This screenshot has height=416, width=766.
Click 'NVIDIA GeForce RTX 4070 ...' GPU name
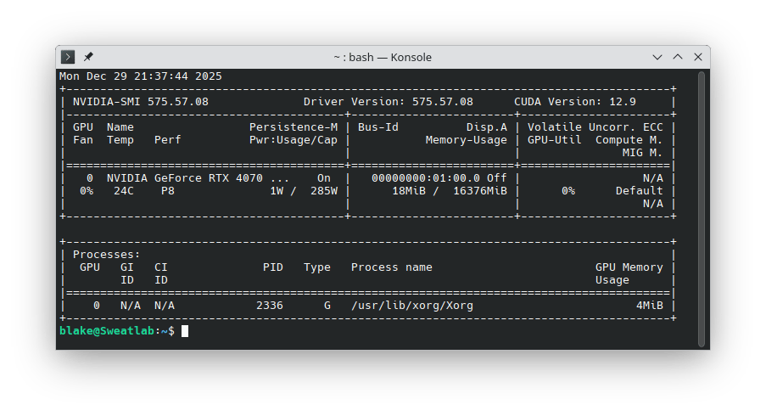coord(198,178)
